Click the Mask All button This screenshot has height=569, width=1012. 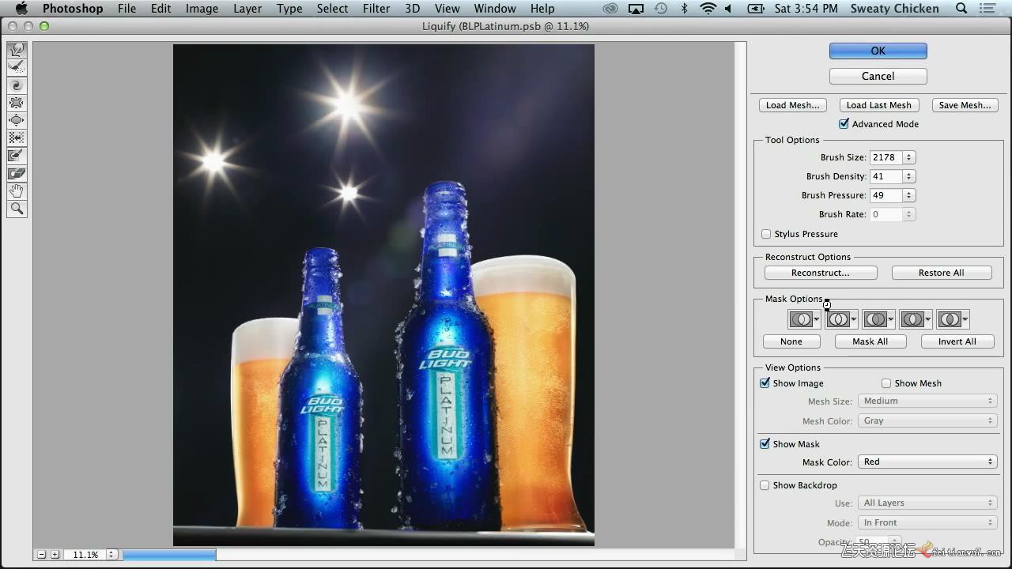tap(870, 341)
